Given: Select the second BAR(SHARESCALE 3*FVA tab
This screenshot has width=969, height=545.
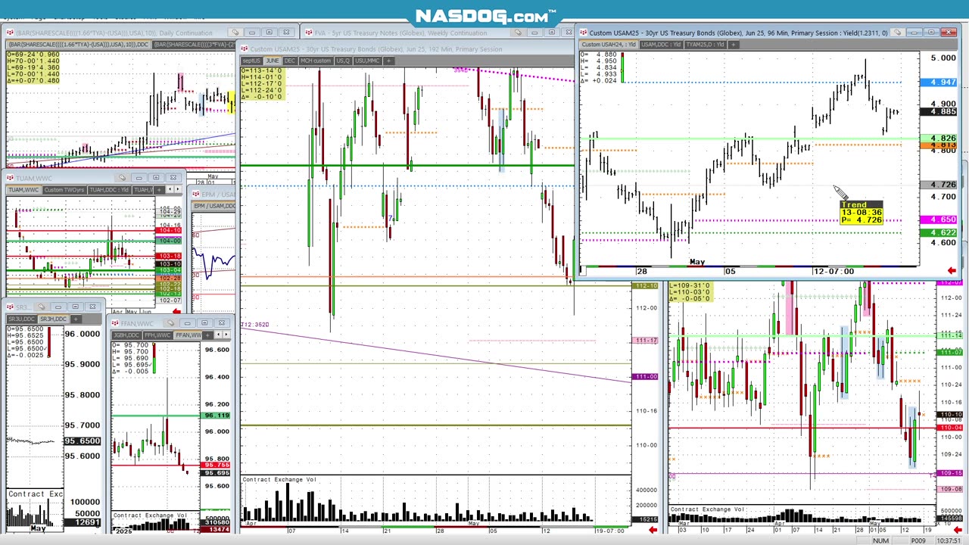Looking at the screenshot, I should click(194, 45).
